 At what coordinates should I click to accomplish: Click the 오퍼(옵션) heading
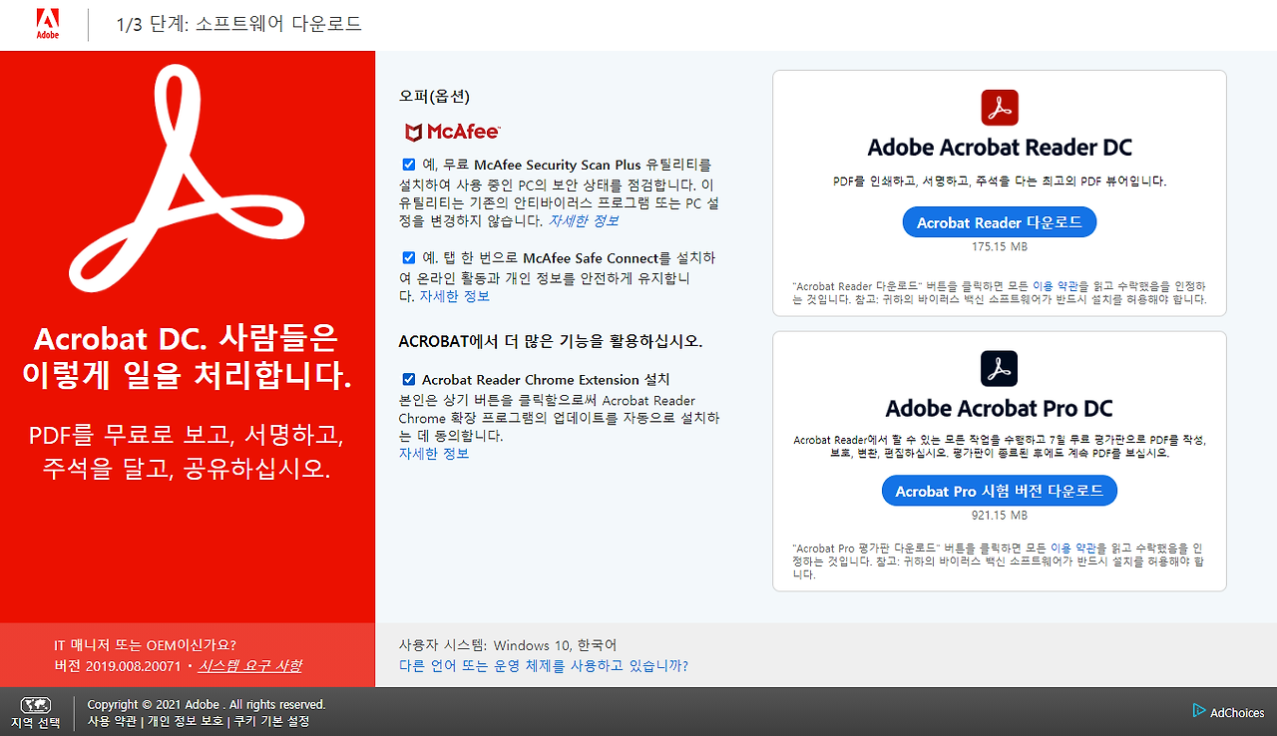tap(434, 97)
